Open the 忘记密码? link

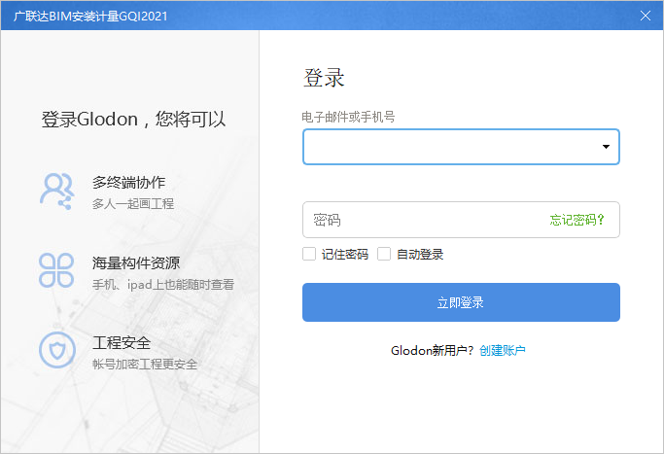[577, 220]
